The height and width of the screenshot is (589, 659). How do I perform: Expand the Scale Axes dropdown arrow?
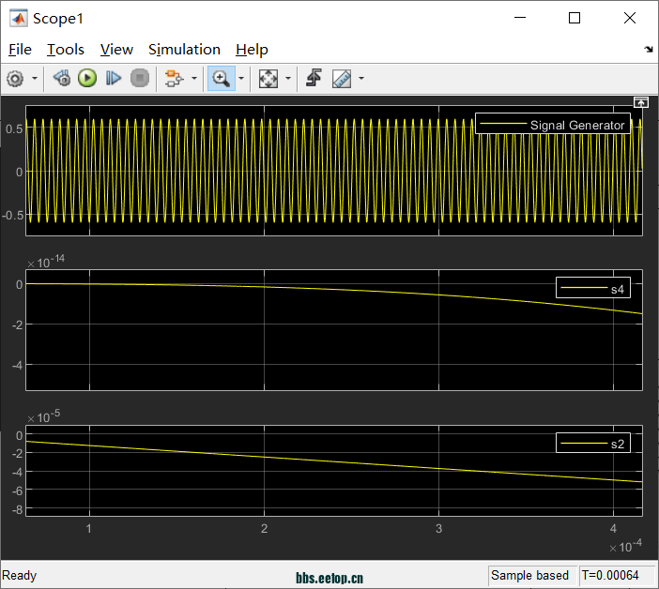tap(287, 79)
